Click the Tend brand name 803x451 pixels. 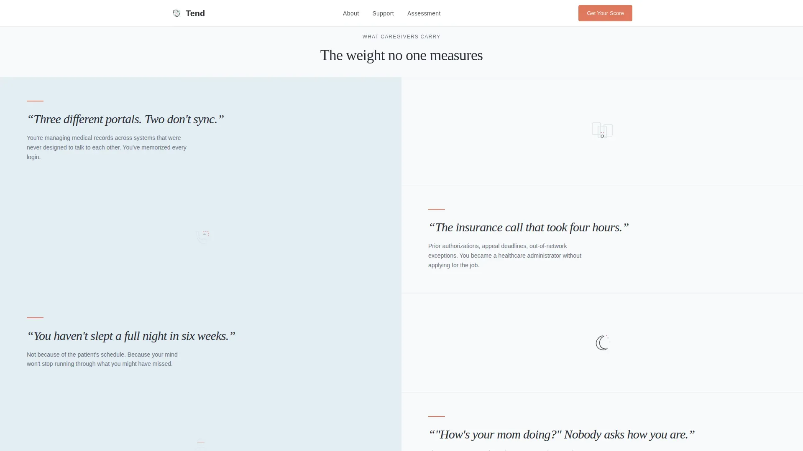coord(195,13)
